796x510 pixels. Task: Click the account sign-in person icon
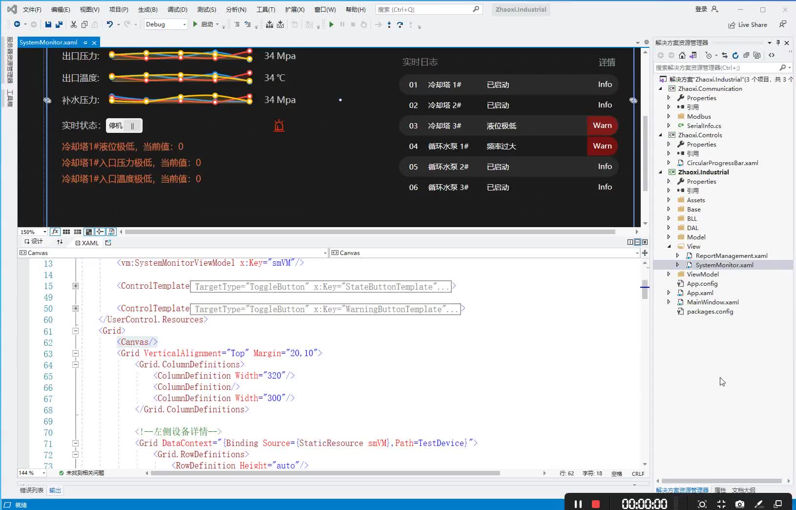[714, 9]
